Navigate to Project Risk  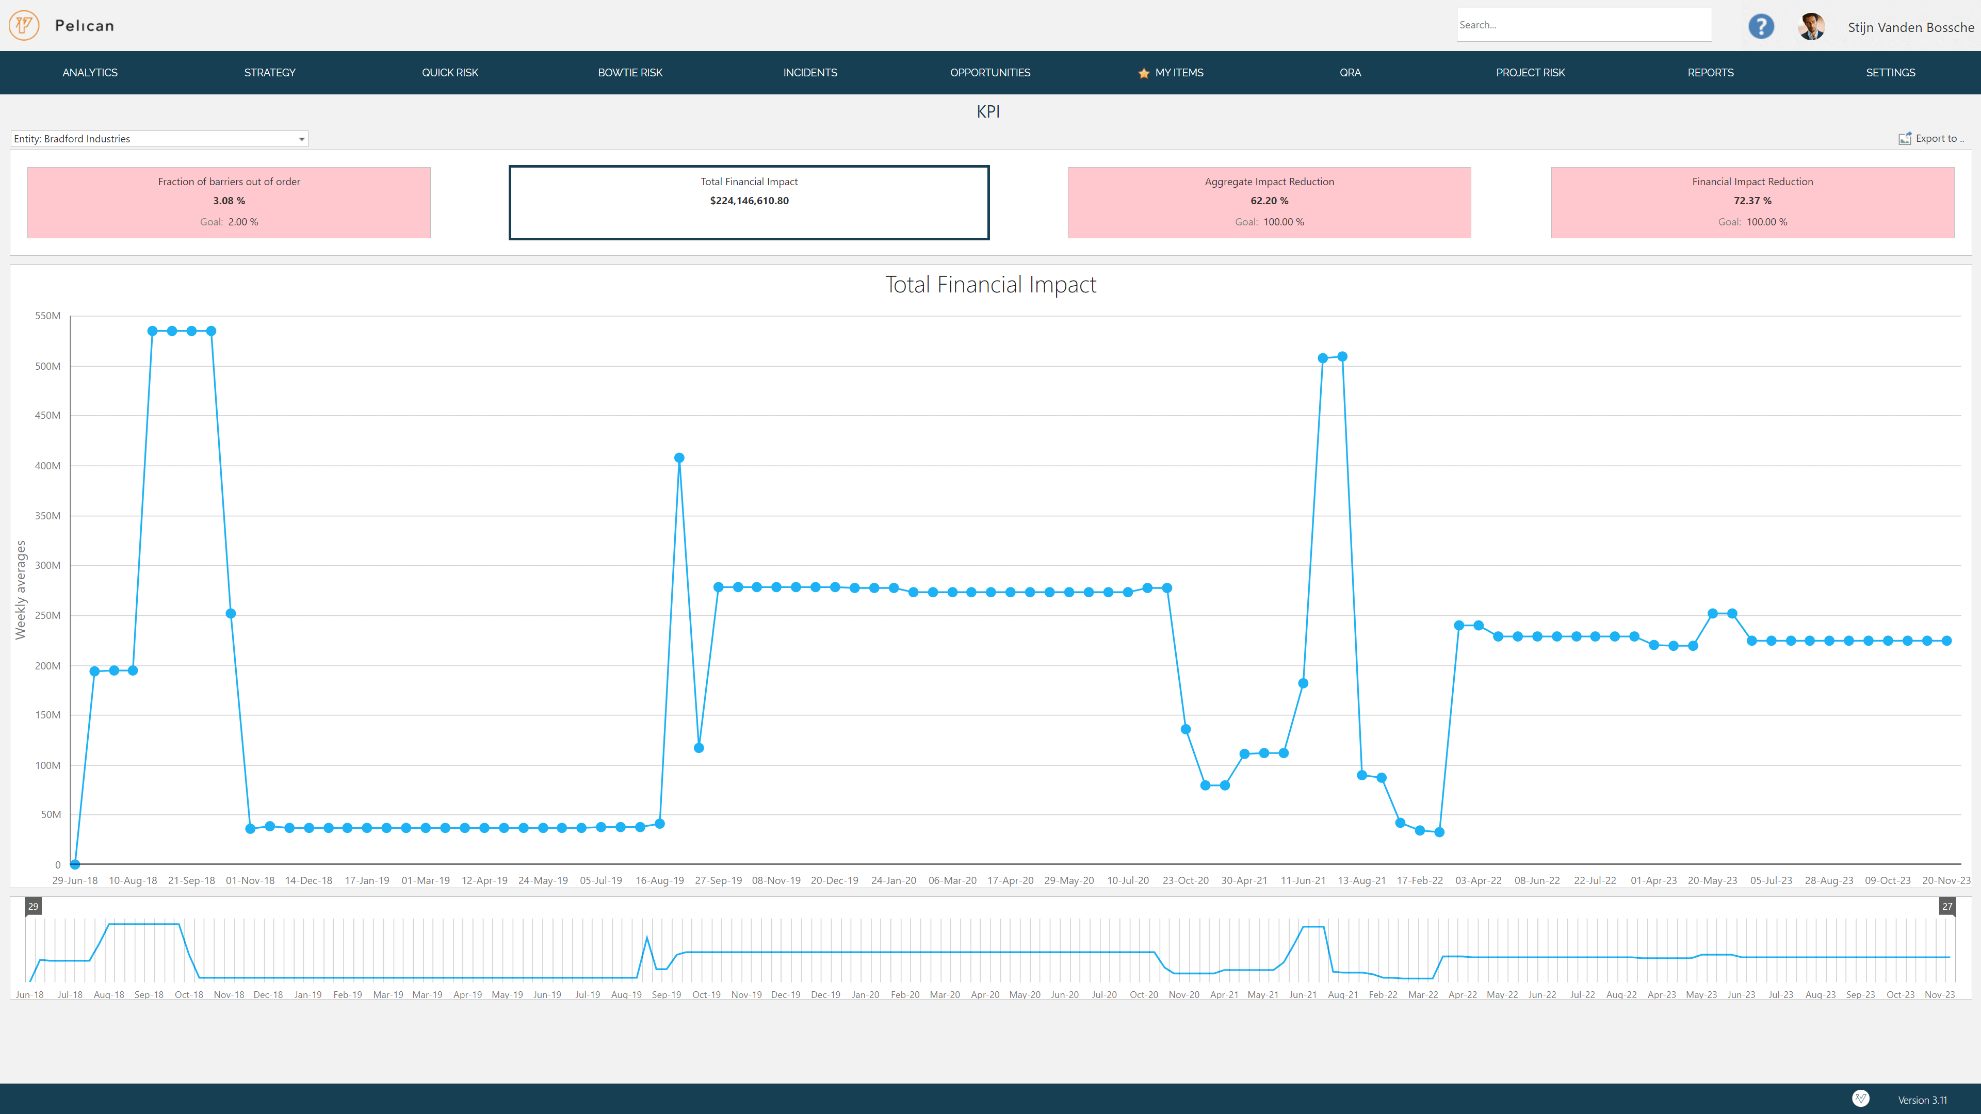[1530, 72]
